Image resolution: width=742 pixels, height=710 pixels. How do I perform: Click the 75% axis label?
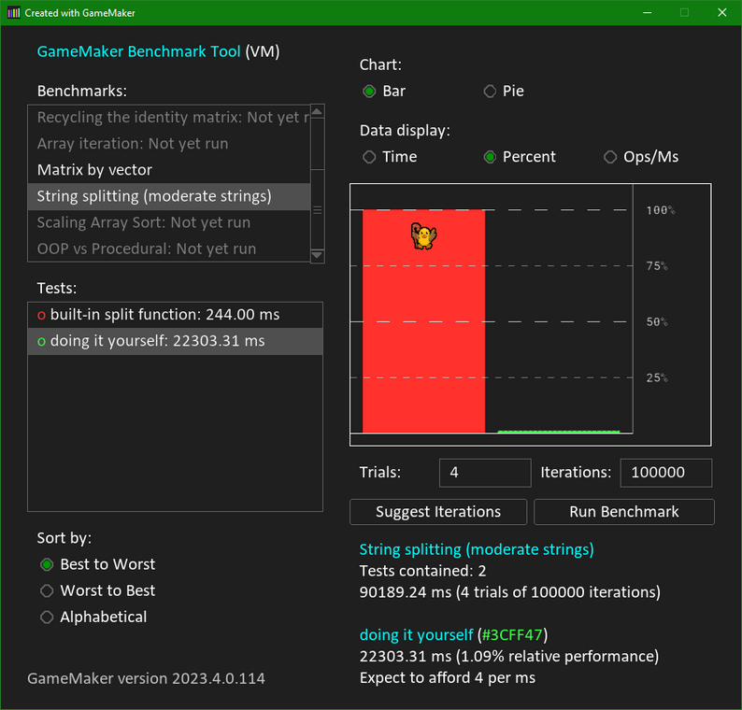[657, 266]
